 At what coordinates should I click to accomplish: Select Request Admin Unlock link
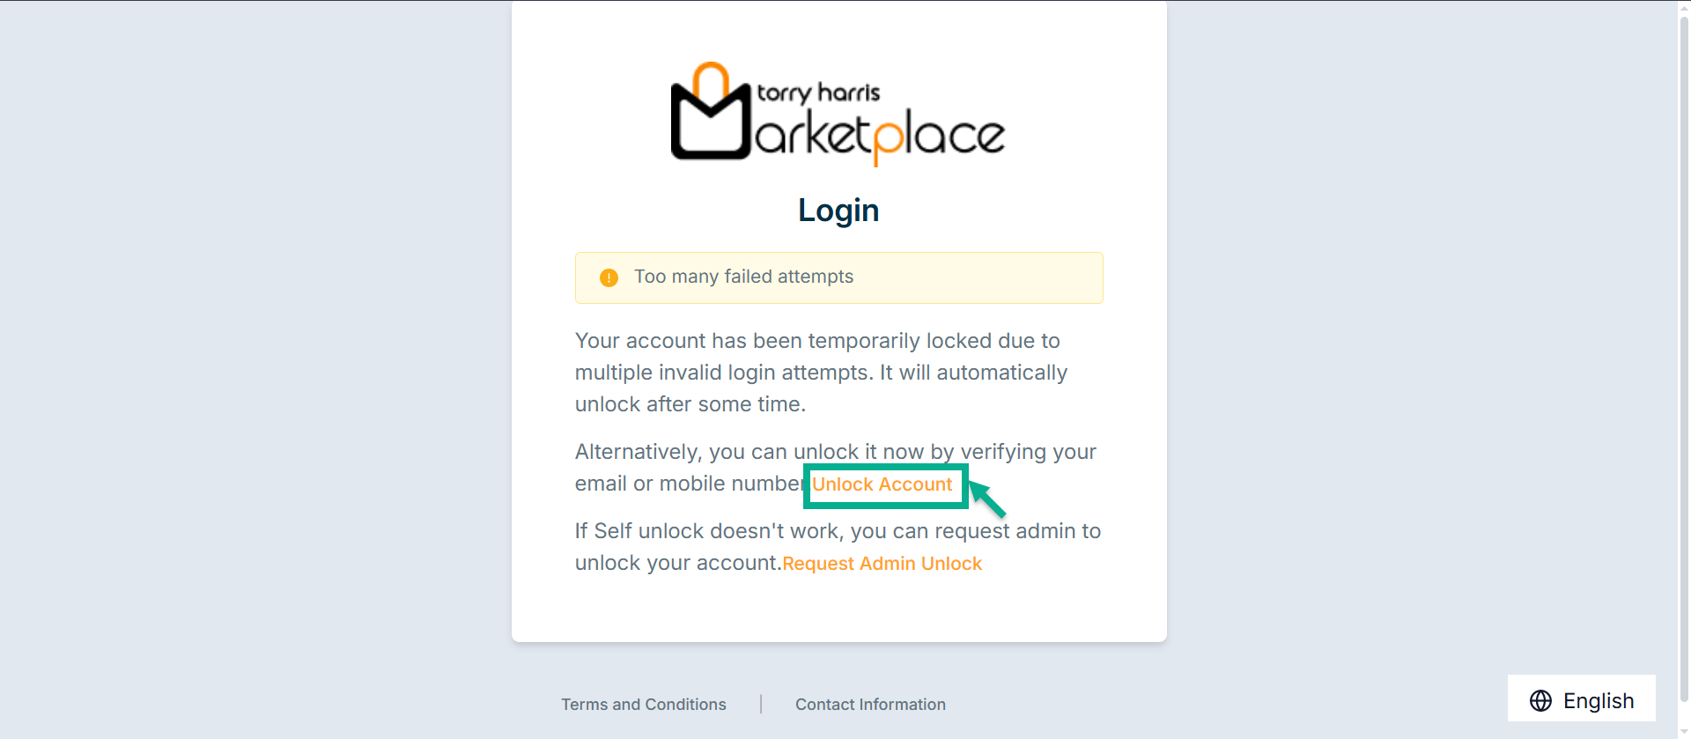tap(882, 564)
